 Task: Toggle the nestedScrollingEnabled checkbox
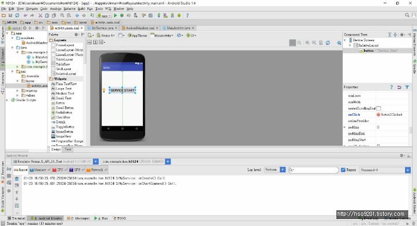[x=378, y=108]
